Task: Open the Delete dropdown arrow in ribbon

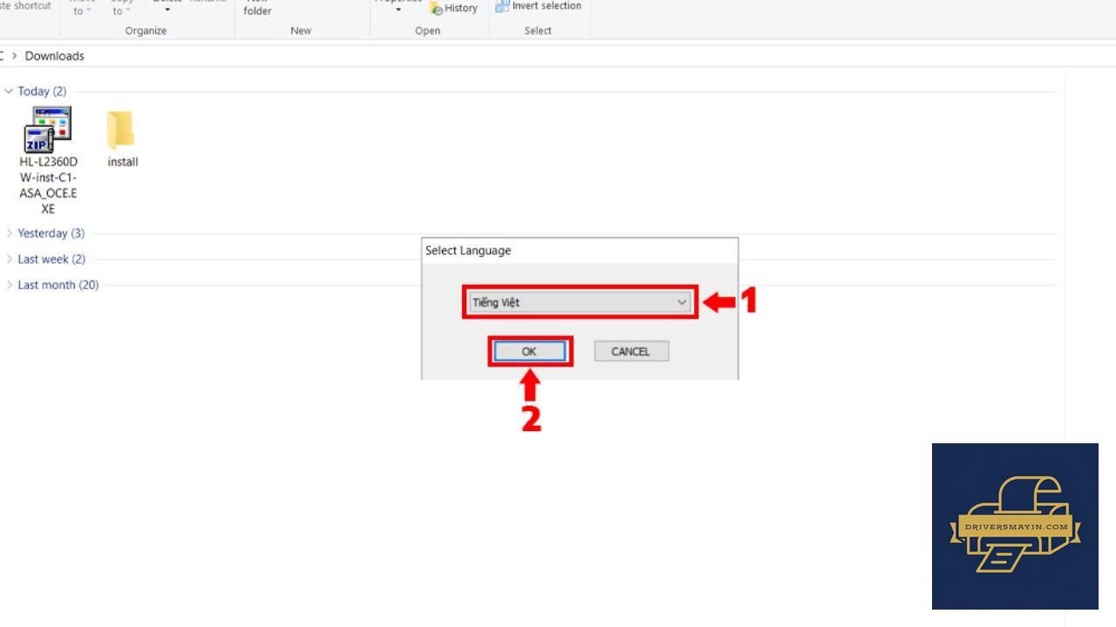Action: click(167, 10)
